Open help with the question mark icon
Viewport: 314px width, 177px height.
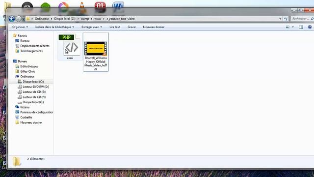tap(310, 27)
